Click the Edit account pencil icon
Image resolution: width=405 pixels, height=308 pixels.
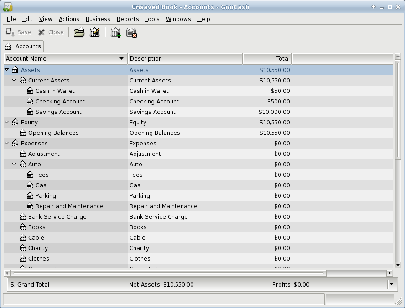click(x=95, y=32)
